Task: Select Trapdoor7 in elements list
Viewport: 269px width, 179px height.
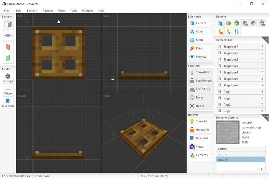Action: click(x=240, y=47)
